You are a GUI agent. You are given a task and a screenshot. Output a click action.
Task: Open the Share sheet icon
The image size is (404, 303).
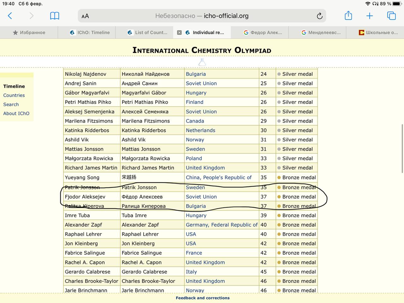pyautogui.click(x=348, y=15)
